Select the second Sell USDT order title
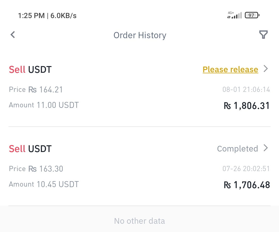This screenshot has width=279, height=232. 30,149
